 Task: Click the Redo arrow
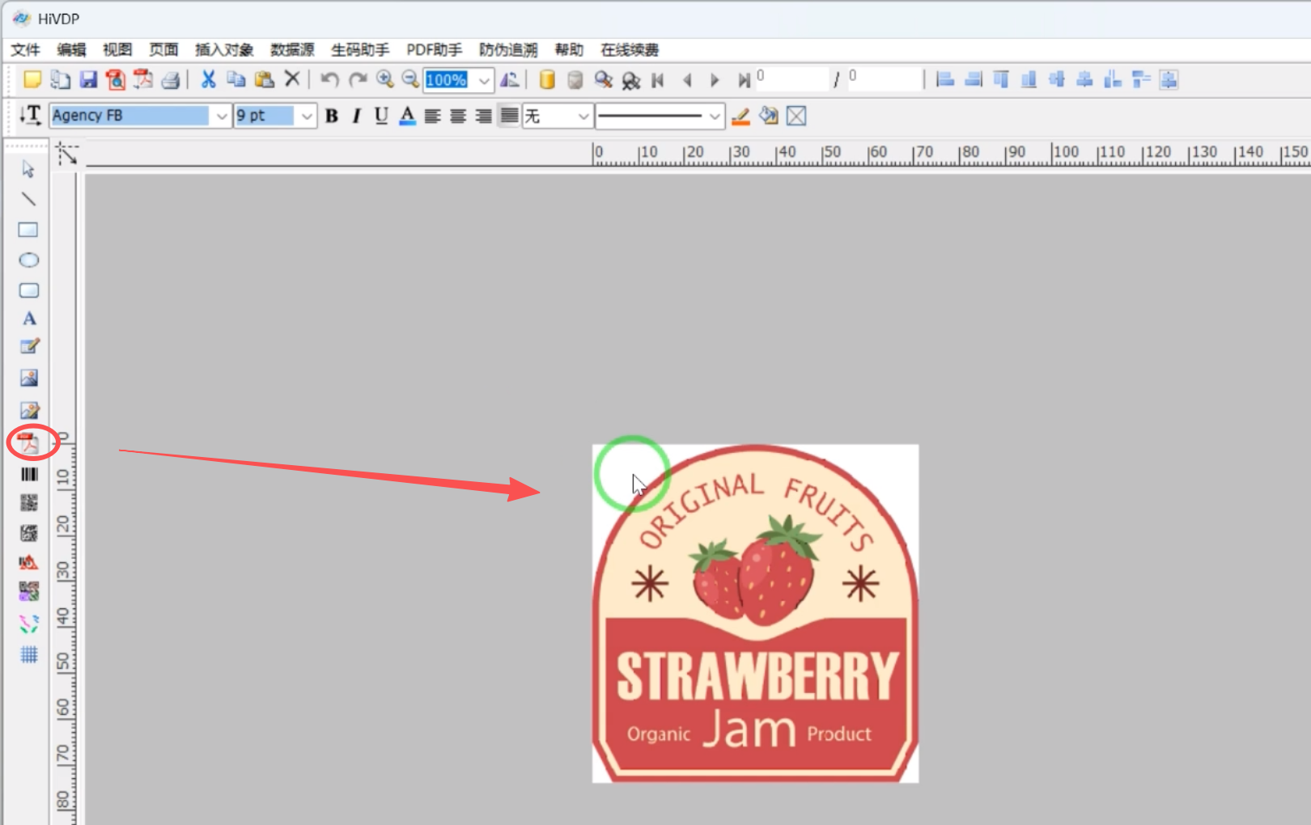tap(358, 79)
